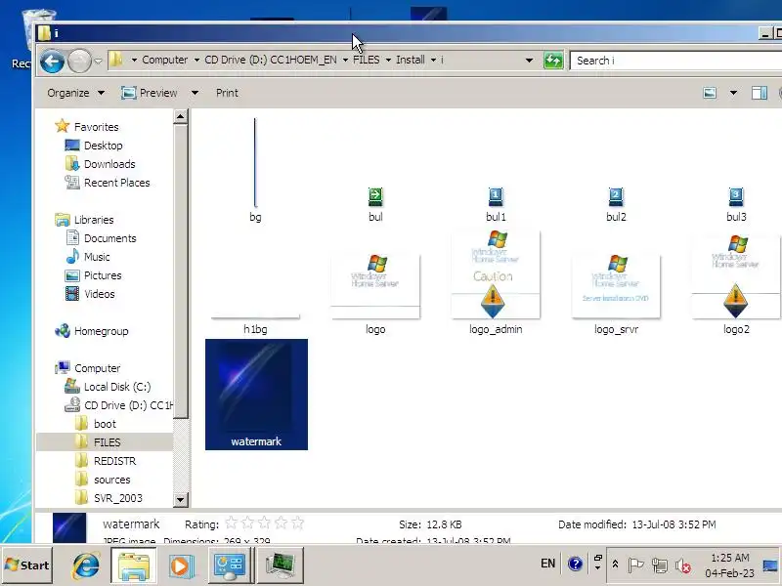The width and height of the screenshot is (782, 586).
Task: Select the bul2 image file
Action: [616, 204]
